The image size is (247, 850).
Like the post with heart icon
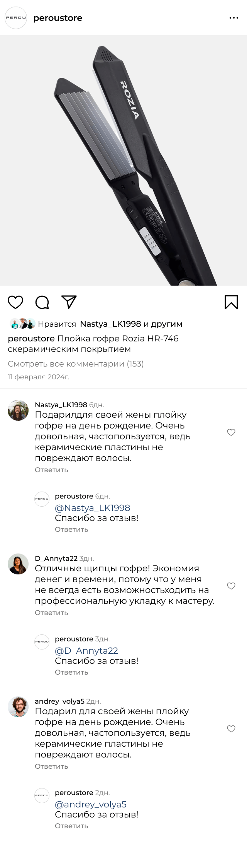pos(15,302)
